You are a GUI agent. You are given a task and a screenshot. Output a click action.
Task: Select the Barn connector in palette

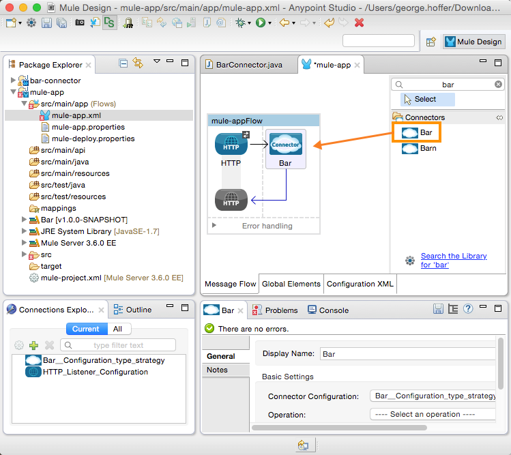pyautogui.click(x=428, y=148)
